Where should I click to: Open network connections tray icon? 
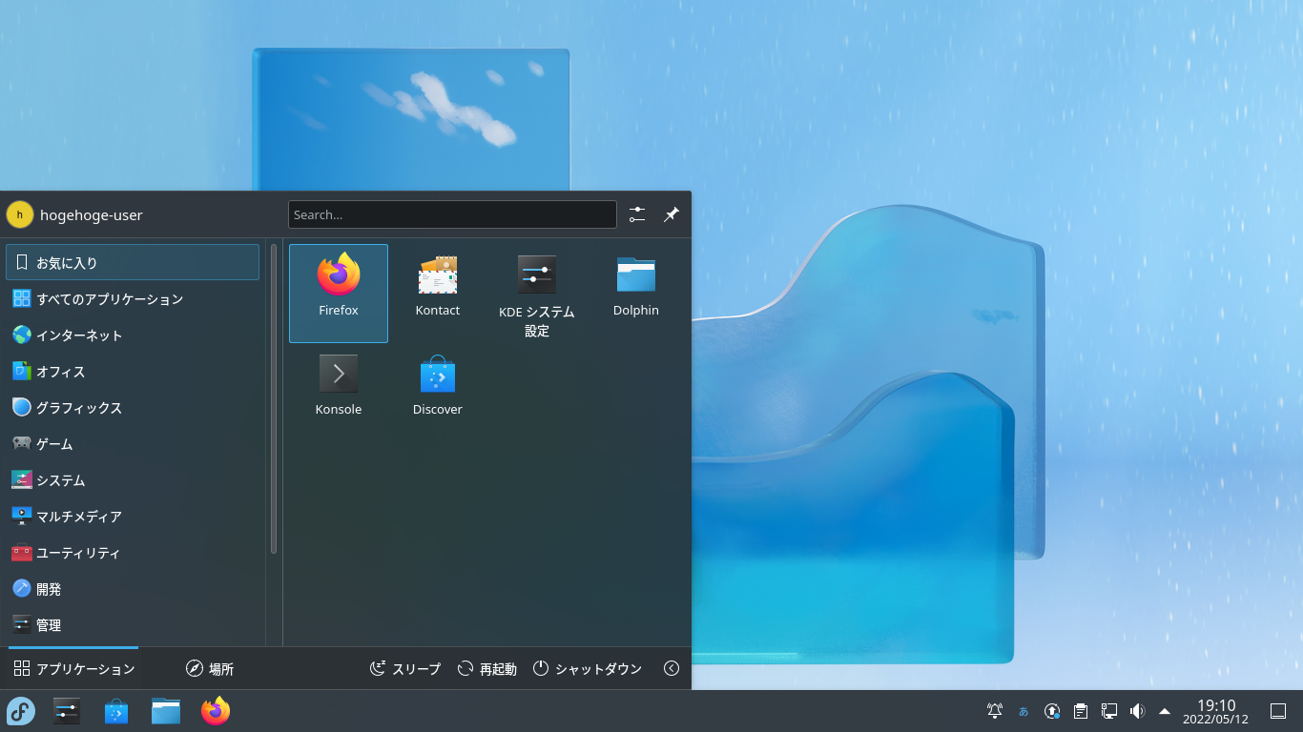pos(1109,711)
